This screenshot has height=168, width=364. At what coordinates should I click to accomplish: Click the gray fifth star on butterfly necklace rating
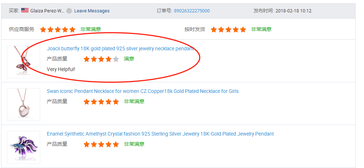116,59
